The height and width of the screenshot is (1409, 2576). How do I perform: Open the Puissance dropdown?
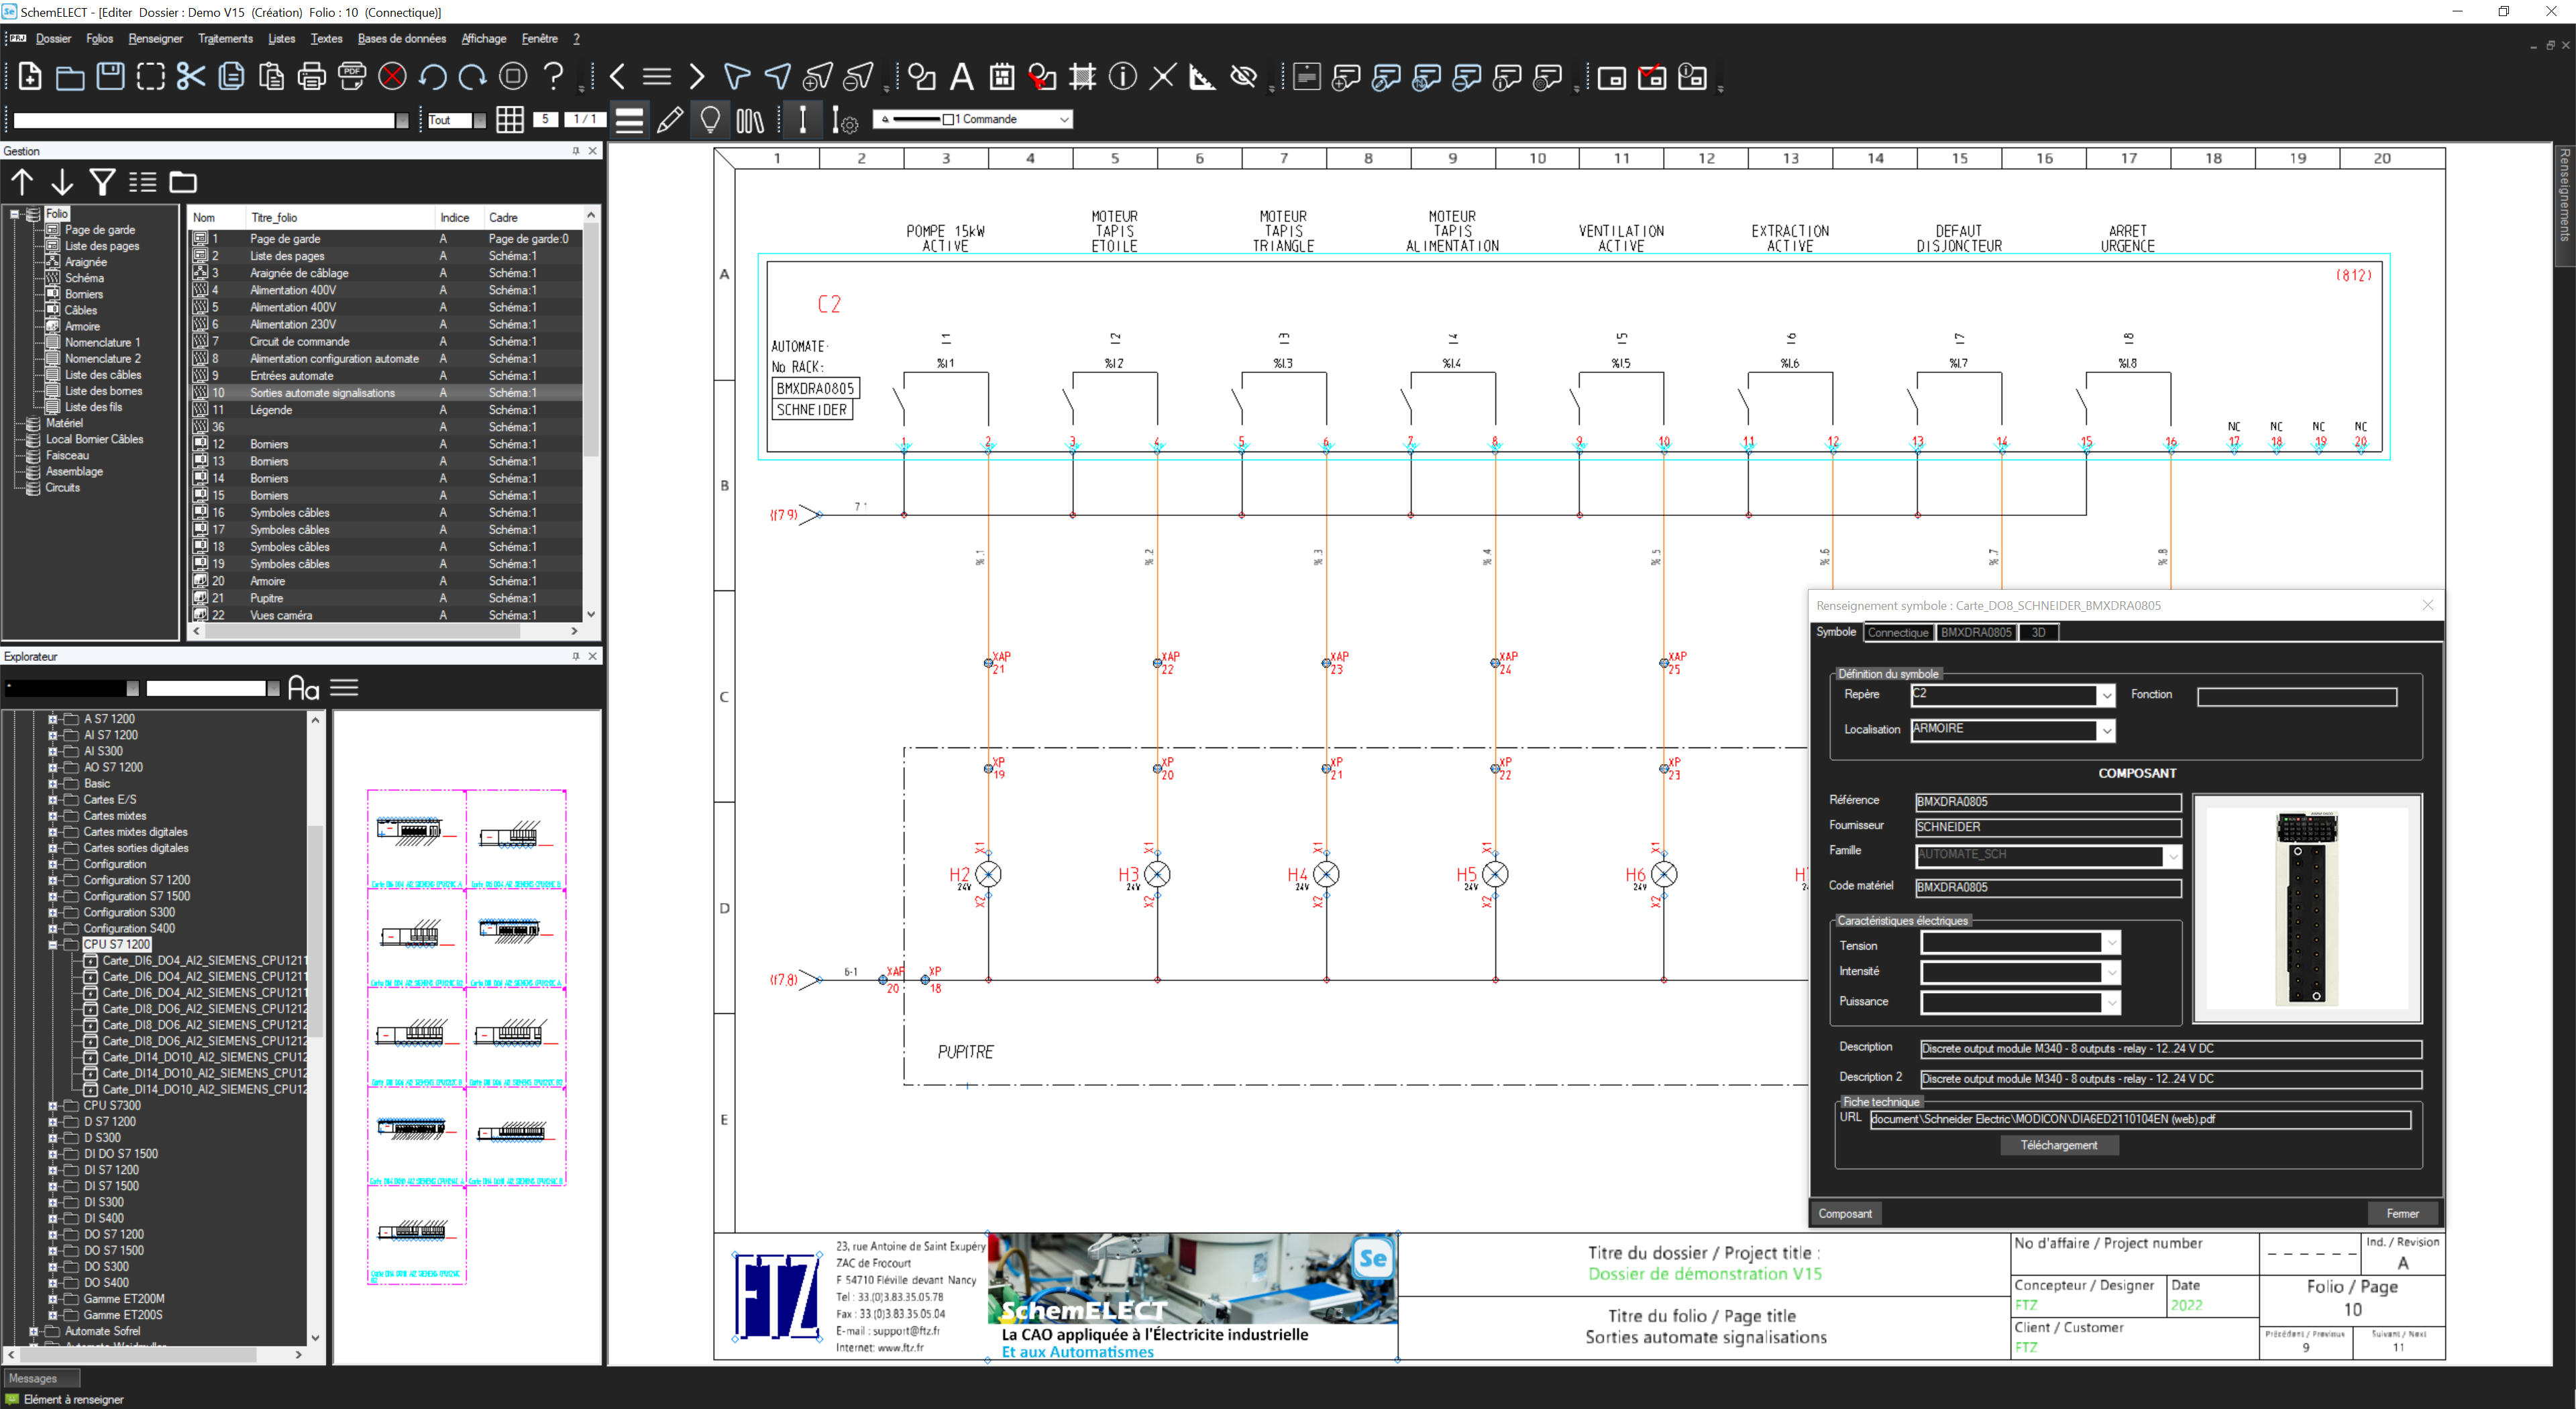(2111, 1002)
